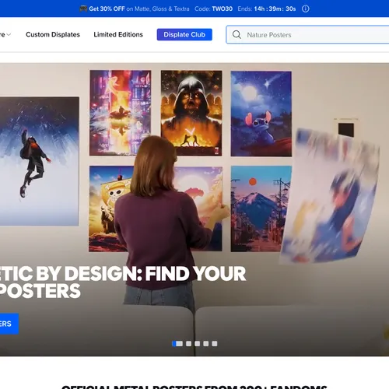This screenshot has width=389, height=389.
Task: Click the Find Your Posters hero headline
Action: coord(123,282)
